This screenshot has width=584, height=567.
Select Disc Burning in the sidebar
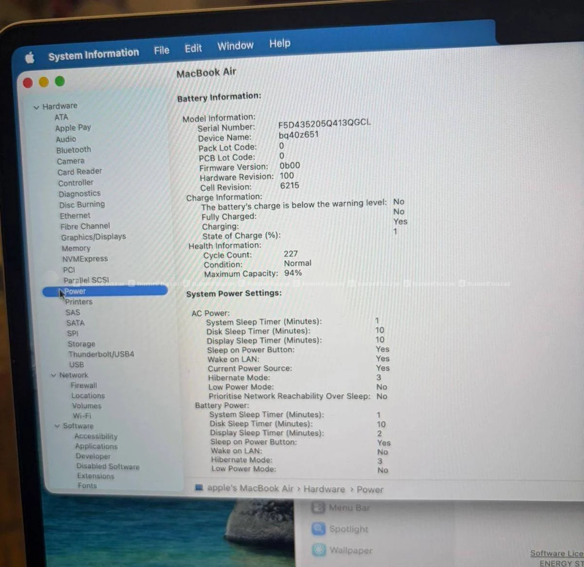click(82, 205)
